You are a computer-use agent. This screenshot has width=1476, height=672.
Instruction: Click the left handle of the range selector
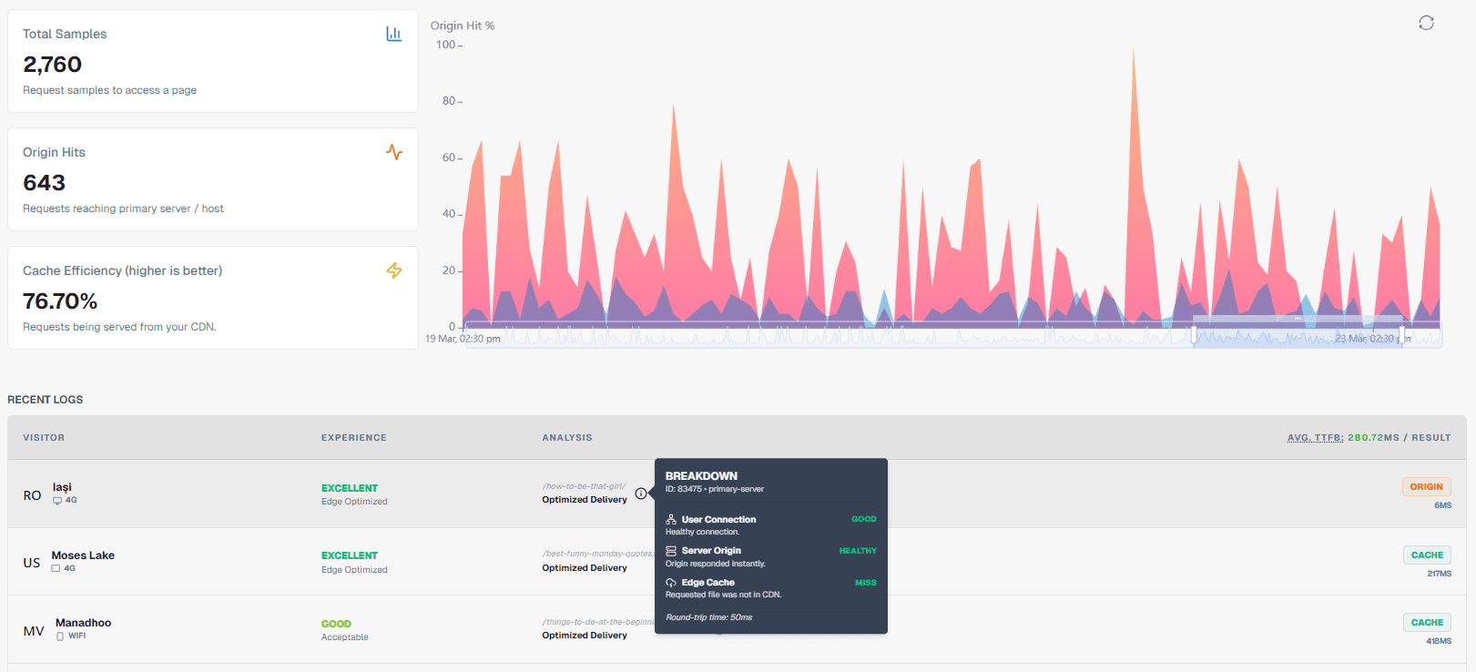point(1194,334)
